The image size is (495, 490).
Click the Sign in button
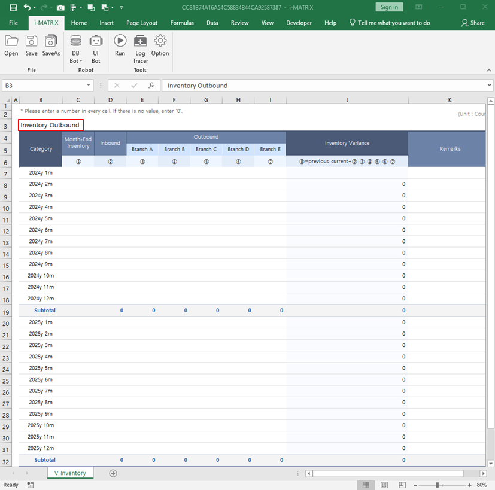click(x=389, y=7)
